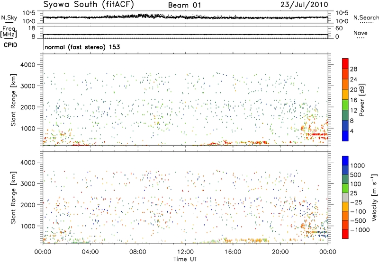Click the '3000' tick in power panel
The width and height of the screenshot is (379, 262).
coord(27,86)
